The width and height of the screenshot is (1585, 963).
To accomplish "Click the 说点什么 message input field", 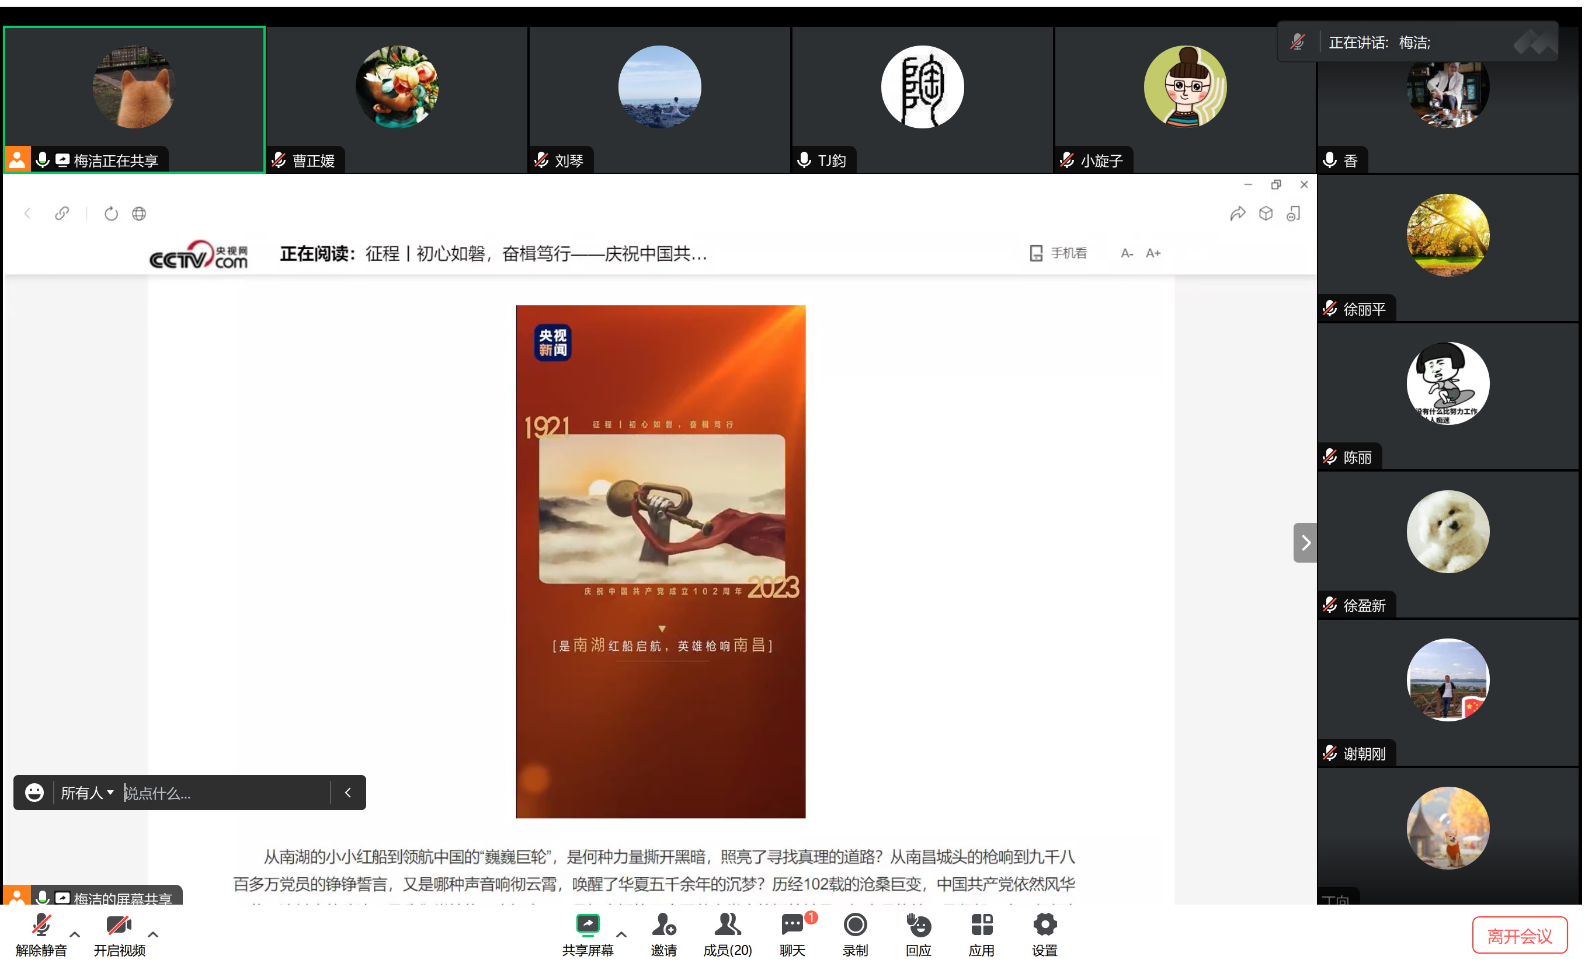I will click(225, 793).
